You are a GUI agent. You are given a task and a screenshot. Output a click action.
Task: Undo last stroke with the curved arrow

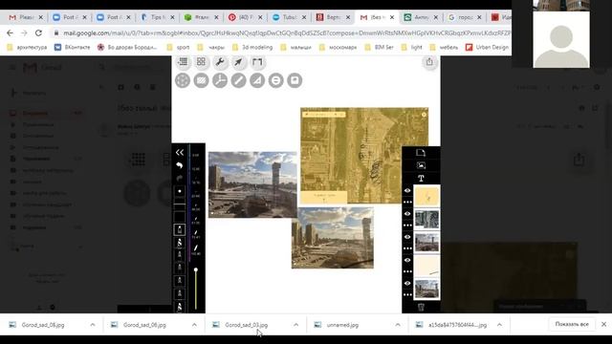click(x=180, y=165)
